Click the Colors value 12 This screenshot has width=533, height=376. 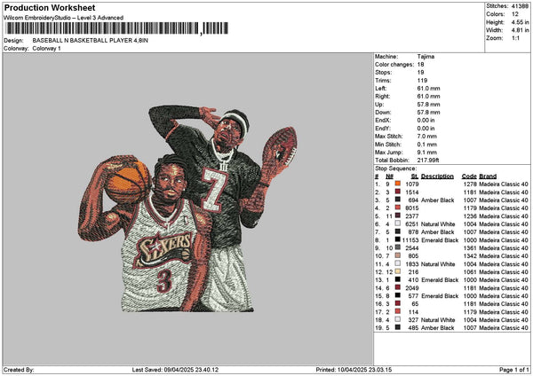pos(515,14)
